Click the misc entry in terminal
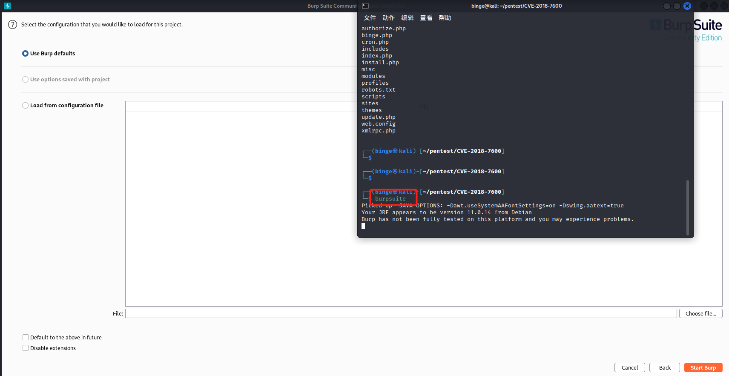The height and width of the screenshot is (376, 729). point(368,69)
